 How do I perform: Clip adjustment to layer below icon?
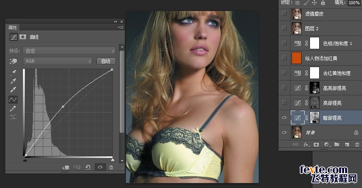click(x=65, y=167)
